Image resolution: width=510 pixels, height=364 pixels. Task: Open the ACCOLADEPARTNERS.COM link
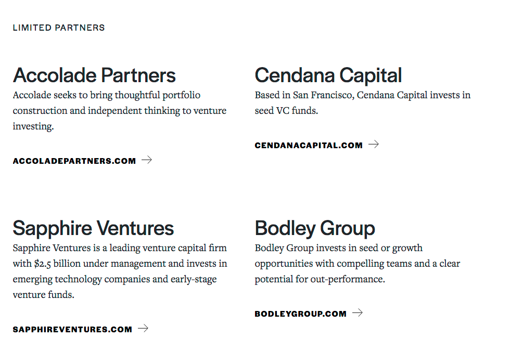pyautogui.click(x=74, y=161)
